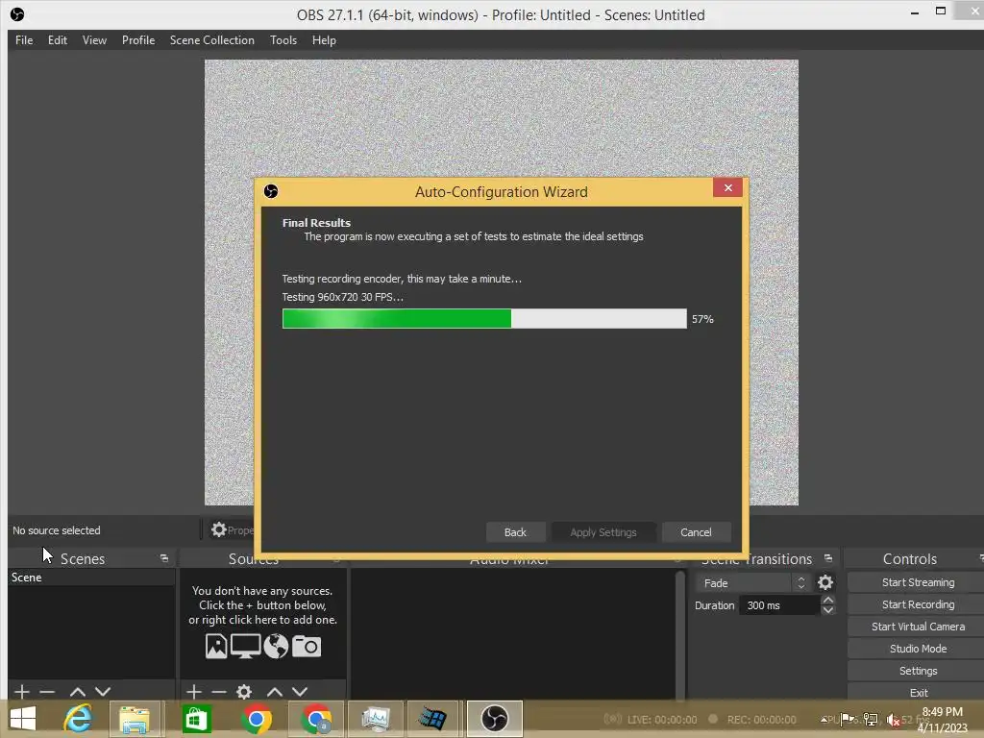
Task: Click the browser source globe icon
Action: point(276,646)
